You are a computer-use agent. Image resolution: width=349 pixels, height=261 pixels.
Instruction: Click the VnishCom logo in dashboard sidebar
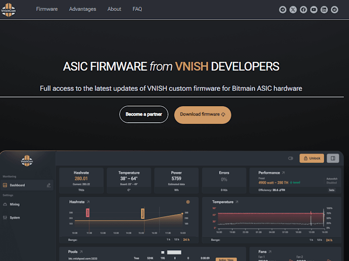[x=27, y=161]
